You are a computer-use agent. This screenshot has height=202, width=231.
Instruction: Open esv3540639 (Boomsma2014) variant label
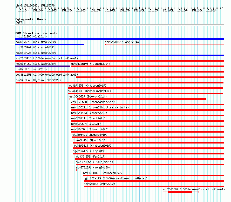pyautogui.click(x=88, y=96)
